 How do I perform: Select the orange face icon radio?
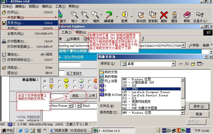click(x=89, y=81)
